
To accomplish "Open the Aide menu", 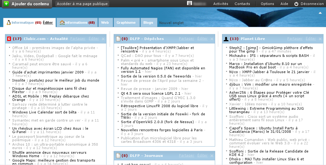I will point(284,4).
